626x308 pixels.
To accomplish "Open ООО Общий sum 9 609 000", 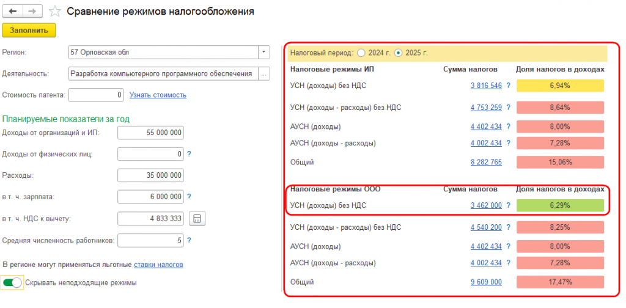I will coord(486,282).
